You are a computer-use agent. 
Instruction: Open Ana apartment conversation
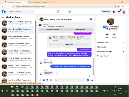pos(17,80)
